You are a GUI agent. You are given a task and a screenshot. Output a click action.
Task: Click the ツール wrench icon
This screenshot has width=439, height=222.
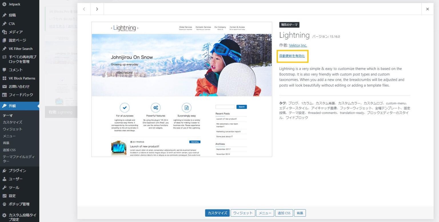point(5,187)
